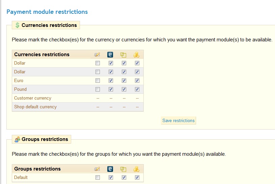The image size is (275, 184).
Task: Uncheck the gold coins checkbox for Euro
Action: pos(137,81)
